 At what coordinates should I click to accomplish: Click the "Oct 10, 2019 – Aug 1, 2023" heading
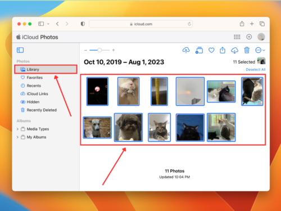[x=124, y=62]
